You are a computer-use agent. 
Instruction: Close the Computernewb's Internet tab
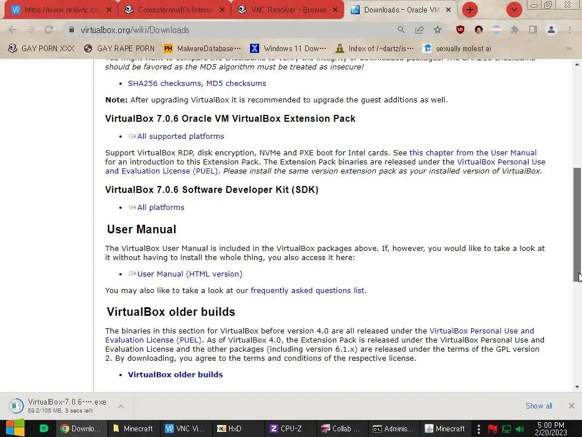(222, 10)
